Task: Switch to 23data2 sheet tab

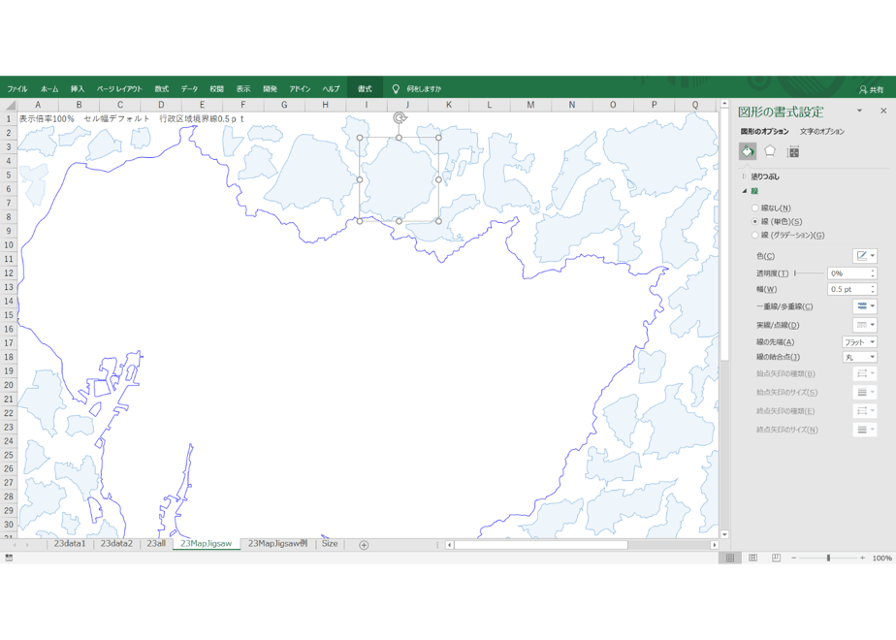Action: (x=116, y=543)
